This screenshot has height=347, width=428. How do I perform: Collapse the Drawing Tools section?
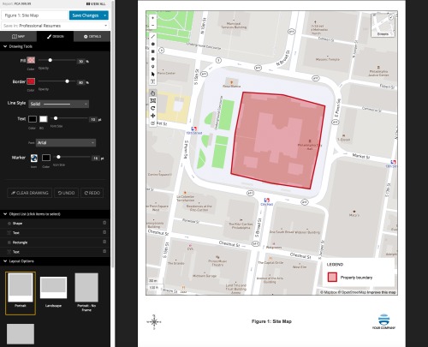(x=5, y=46)
